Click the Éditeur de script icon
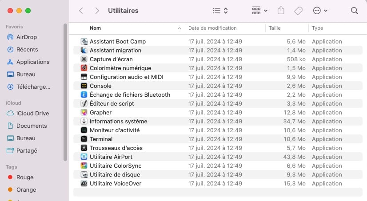Screen dimensions: 367x201 pyautogui.click(x=84, y=103)
